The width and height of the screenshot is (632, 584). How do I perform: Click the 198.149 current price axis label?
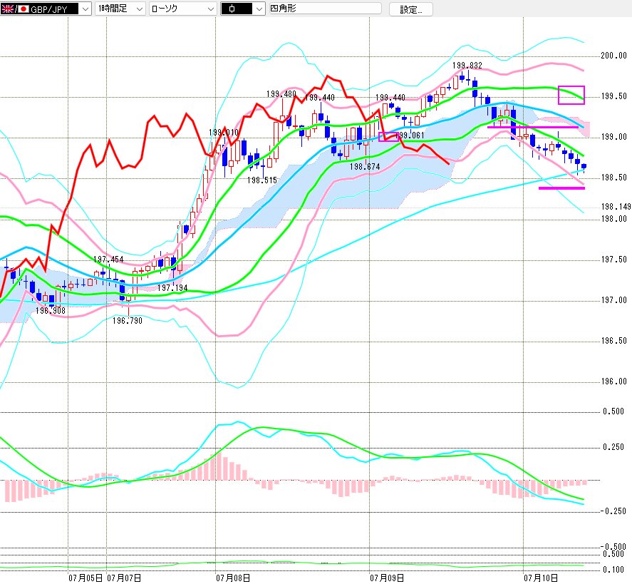(x=616, y=207)
